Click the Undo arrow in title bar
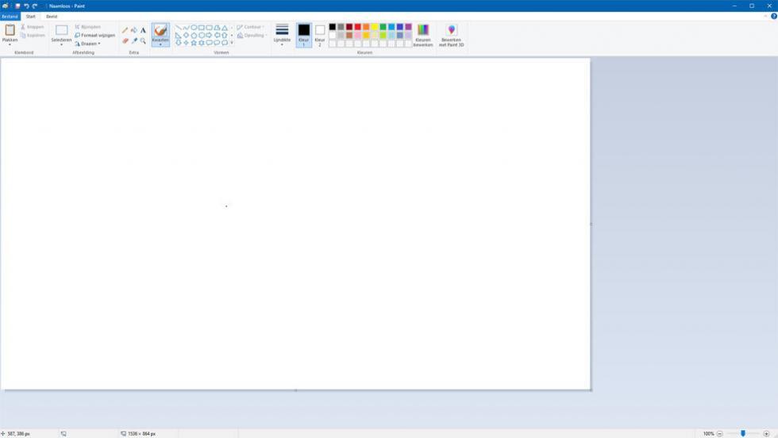The width and height of the screenshot is (778, 438). click(x=26, y=6)
